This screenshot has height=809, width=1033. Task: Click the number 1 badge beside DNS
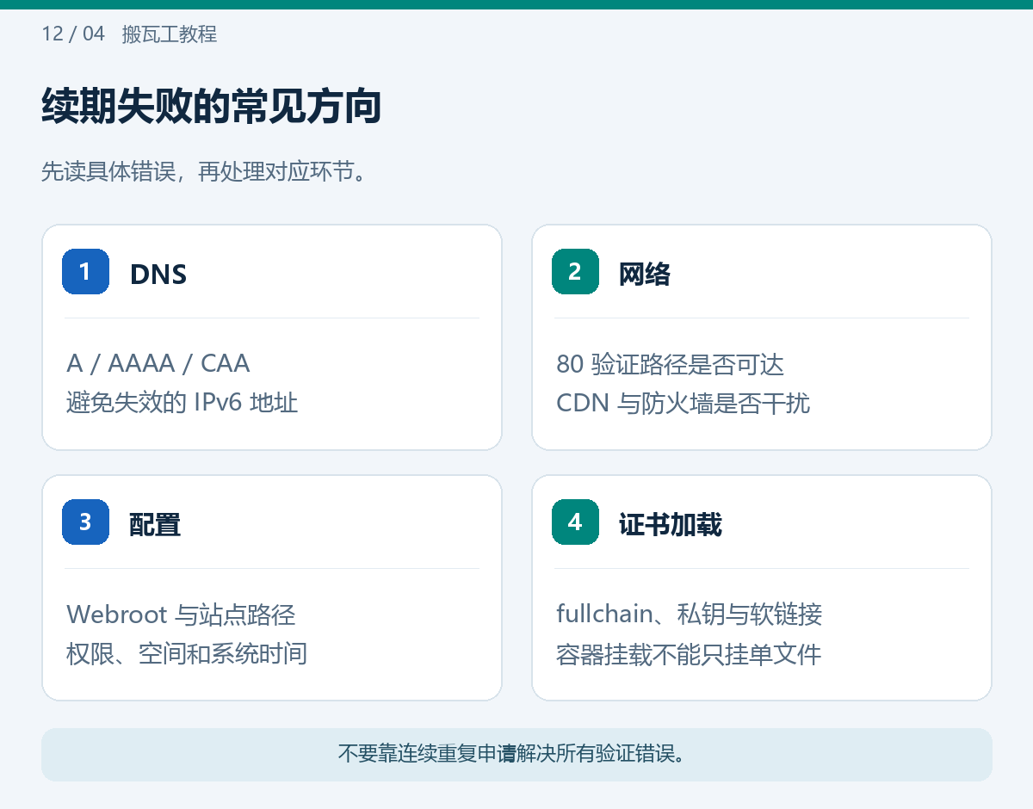click(x=85, y=271)
